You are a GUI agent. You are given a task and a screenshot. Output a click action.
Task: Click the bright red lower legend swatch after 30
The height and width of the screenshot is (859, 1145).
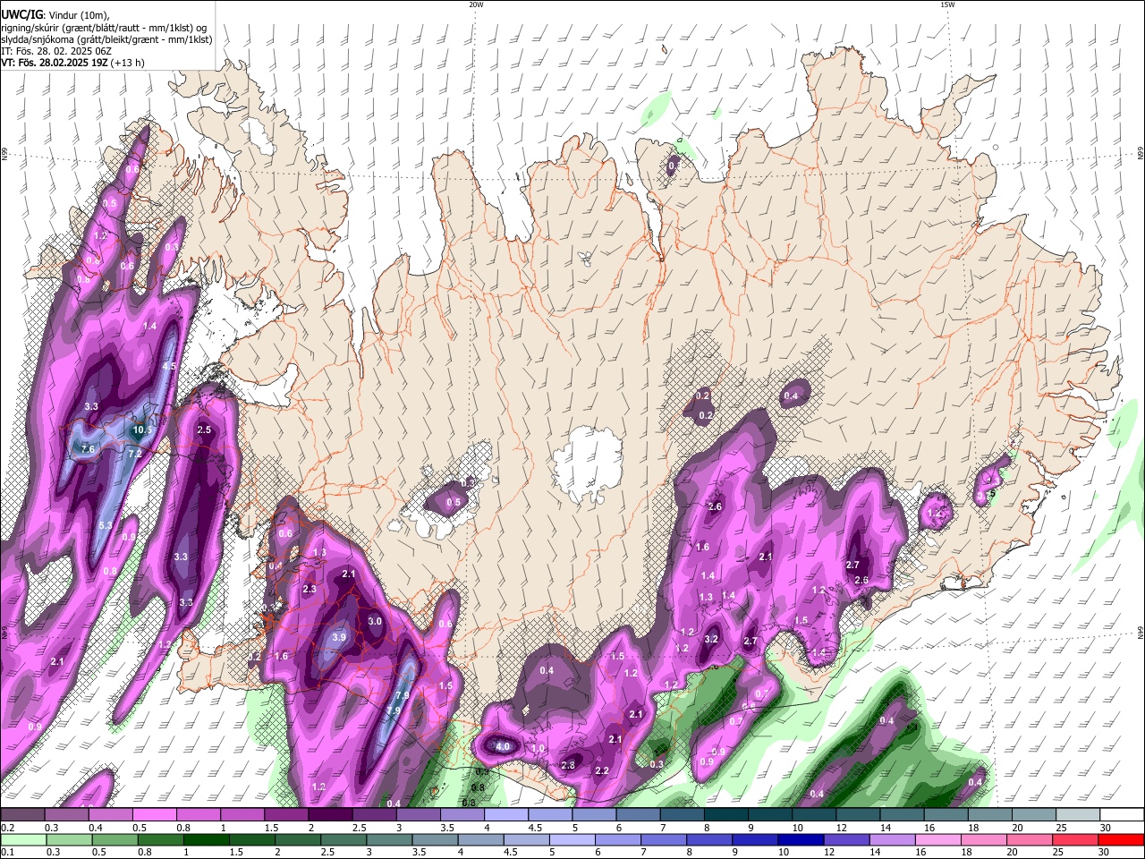1122,839
